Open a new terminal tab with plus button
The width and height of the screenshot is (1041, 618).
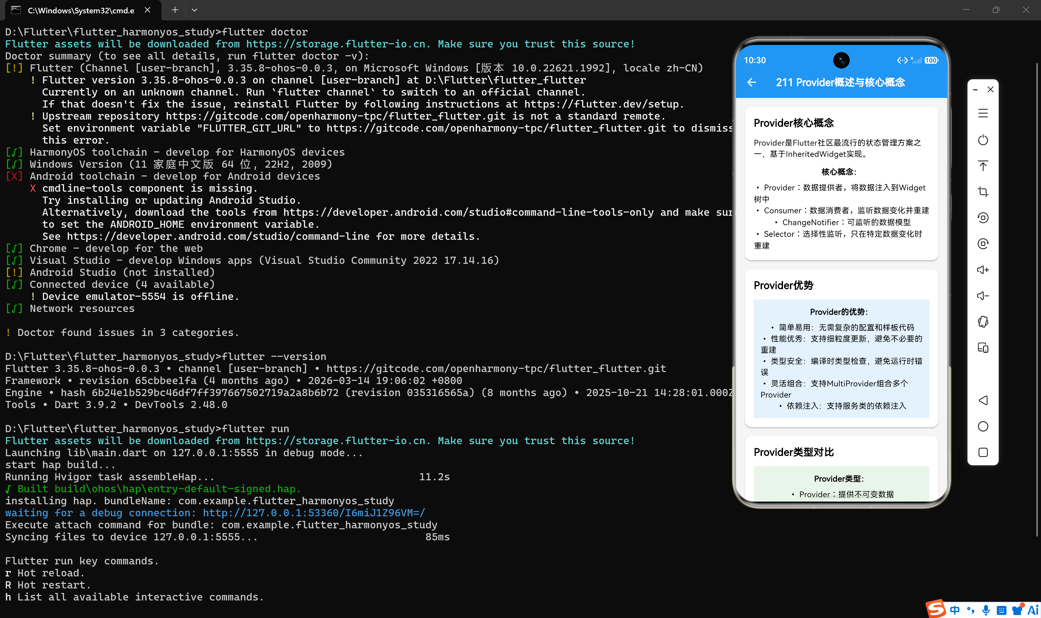point(175,9)
